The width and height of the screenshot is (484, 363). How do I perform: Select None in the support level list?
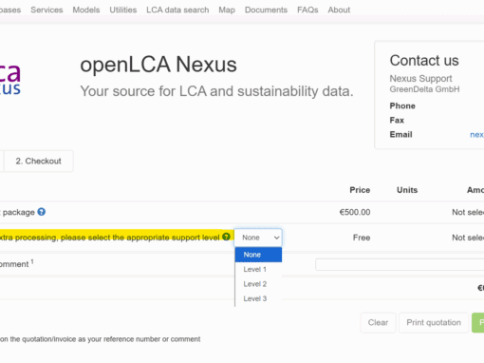point(258,255)
